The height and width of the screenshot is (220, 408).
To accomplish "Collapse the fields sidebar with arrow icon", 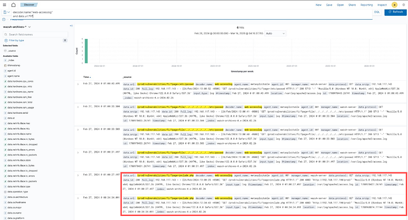I will tap(71, 26).
